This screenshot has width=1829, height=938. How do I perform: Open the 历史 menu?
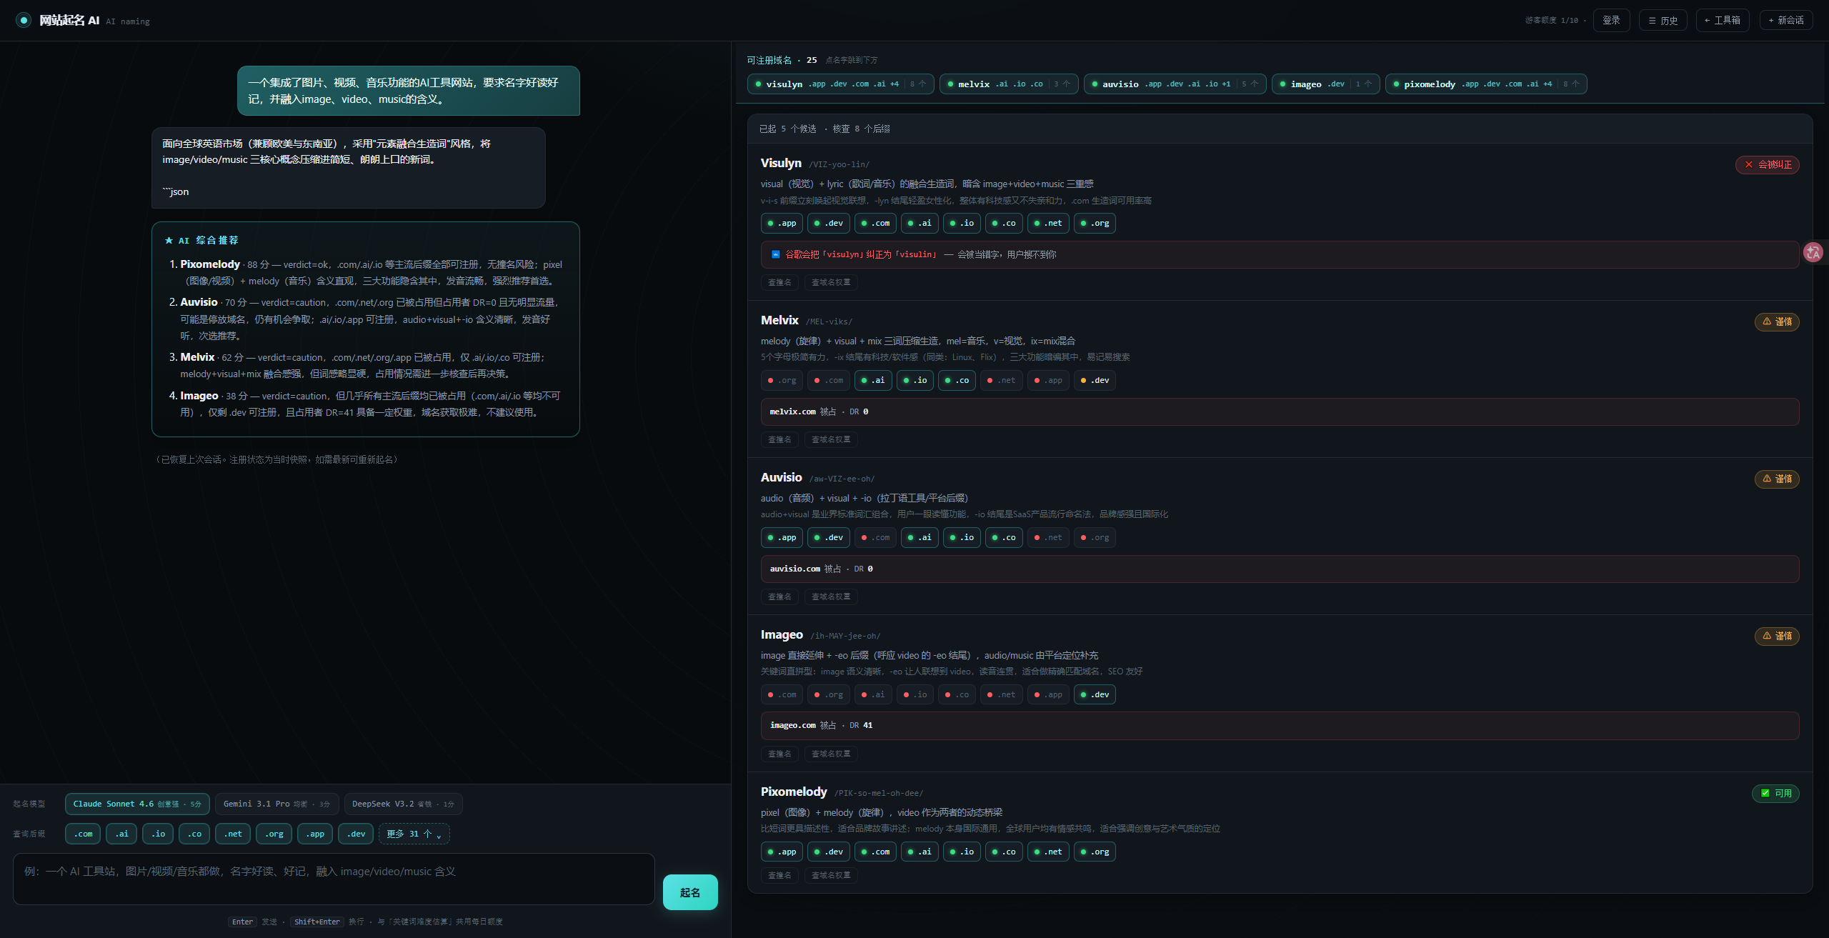click(1663, 20)
